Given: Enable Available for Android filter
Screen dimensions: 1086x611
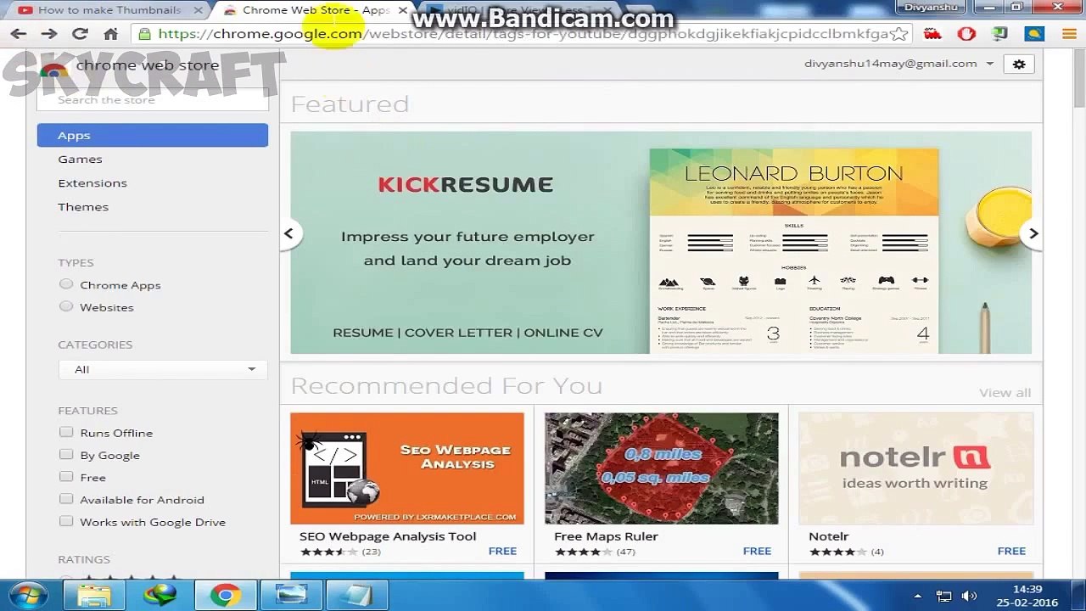Looking at the screenshot, I should pos(66,499).
